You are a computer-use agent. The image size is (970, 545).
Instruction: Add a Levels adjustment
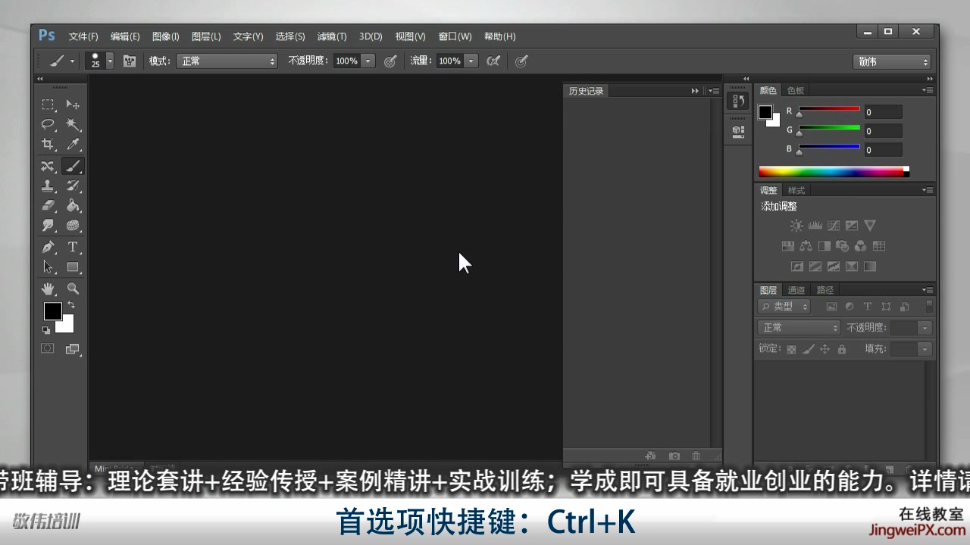click(x=815, y=226)
